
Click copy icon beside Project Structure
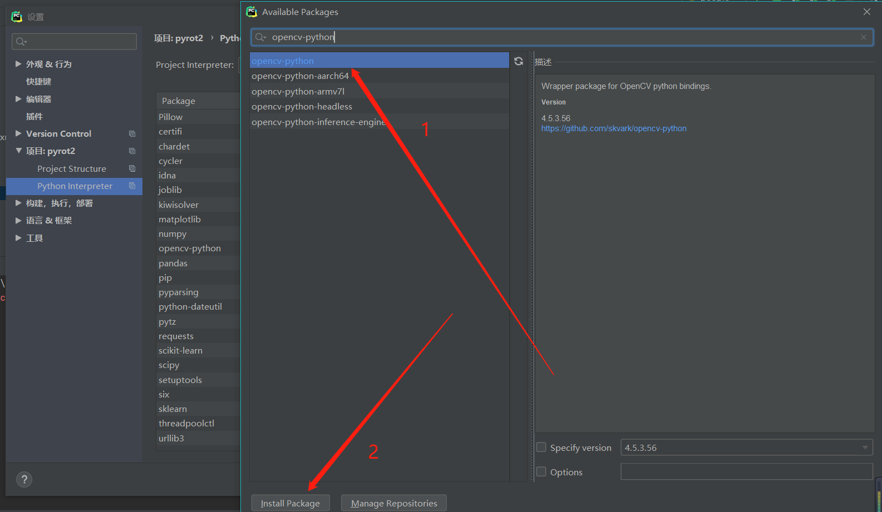pyautogui.click(x=132, y=168)
